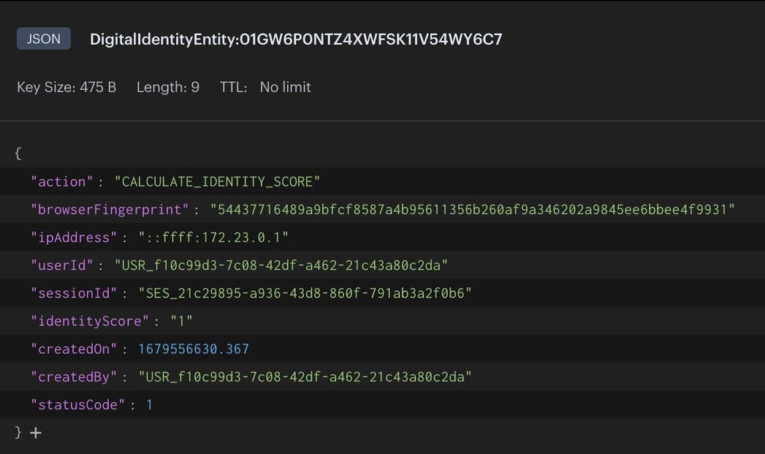Collapse the root JSON object brace
The image size is (765, 454).
click(x=16, y=153)
